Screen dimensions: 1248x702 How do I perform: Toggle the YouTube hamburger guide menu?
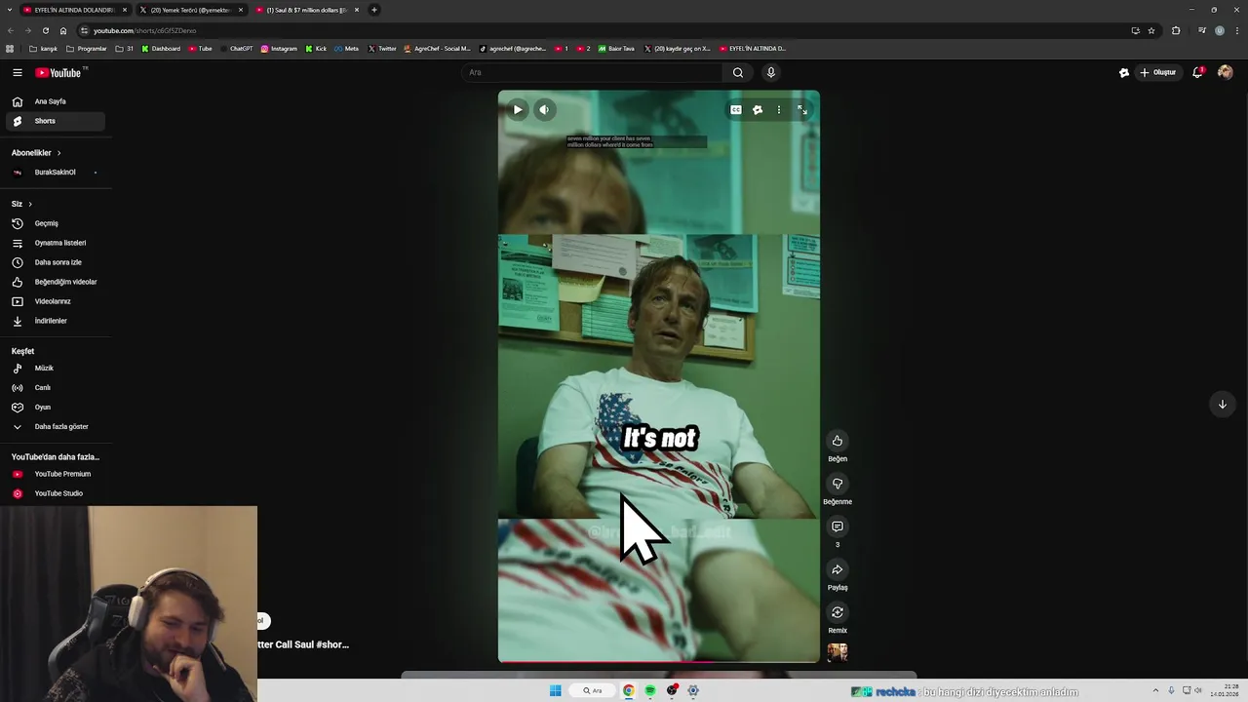[x=18, y=72]
